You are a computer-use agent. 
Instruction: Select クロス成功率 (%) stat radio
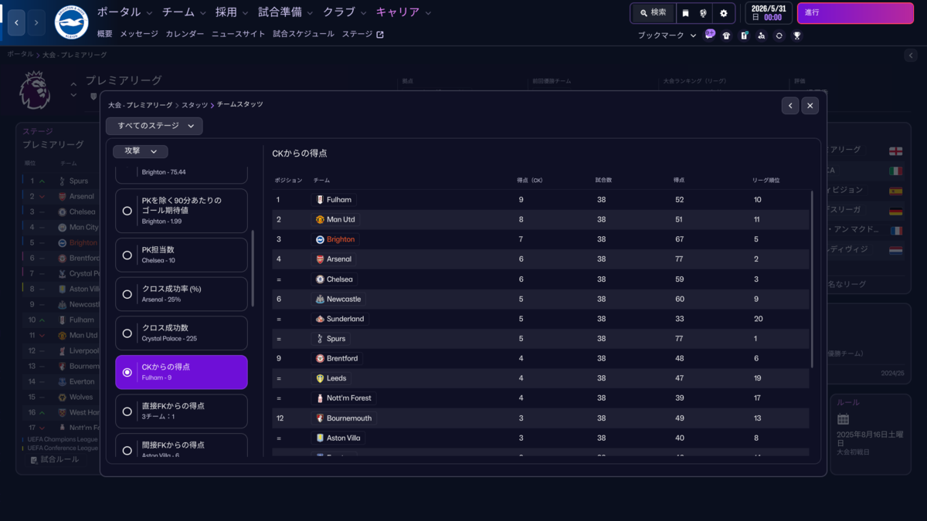(x=127, y=294)
